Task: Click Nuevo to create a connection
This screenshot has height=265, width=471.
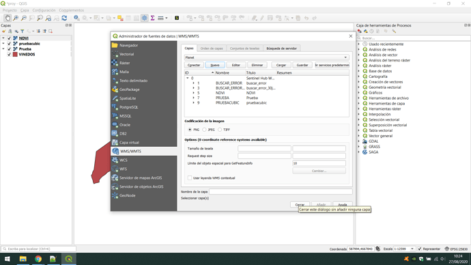Action: click(215, 65)
